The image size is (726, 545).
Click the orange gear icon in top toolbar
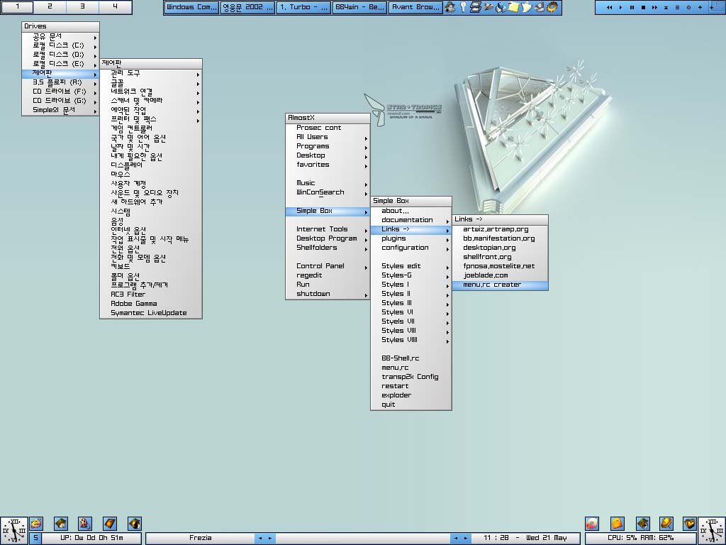[552, 7]
